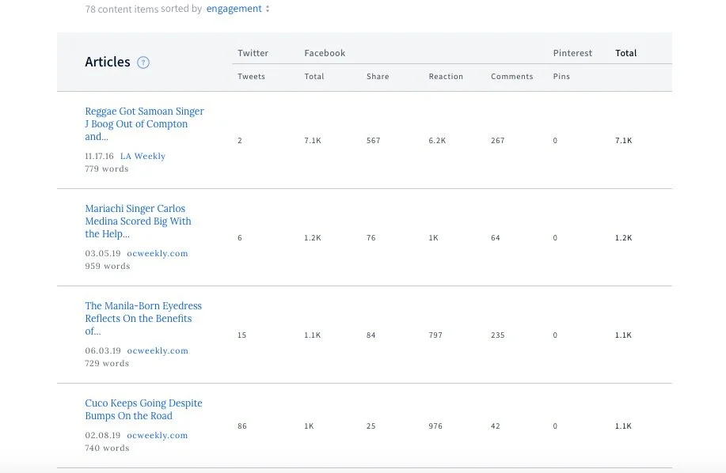This screenshot has width=726, height=473.
Task: Click the Articles help question-mark icon
Action: [143, 62]
